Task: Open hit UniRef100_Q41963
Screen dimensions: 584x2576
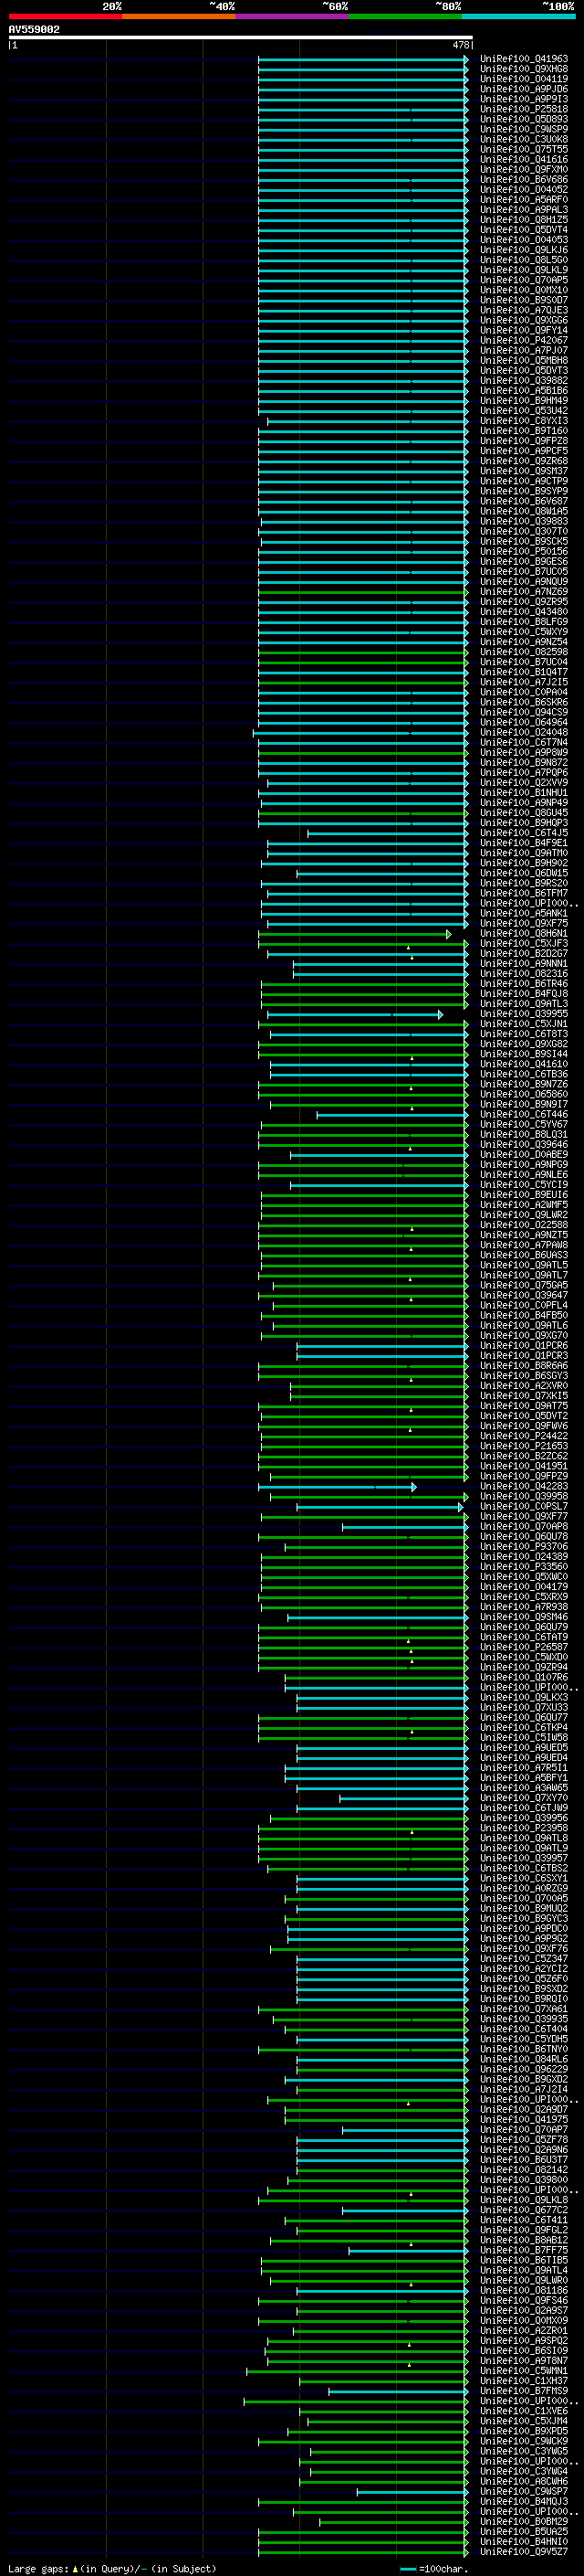Action: (x=523, y=59)
